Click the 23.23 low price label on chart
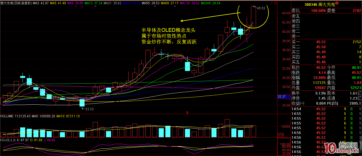362x156 pixels. 90,109
